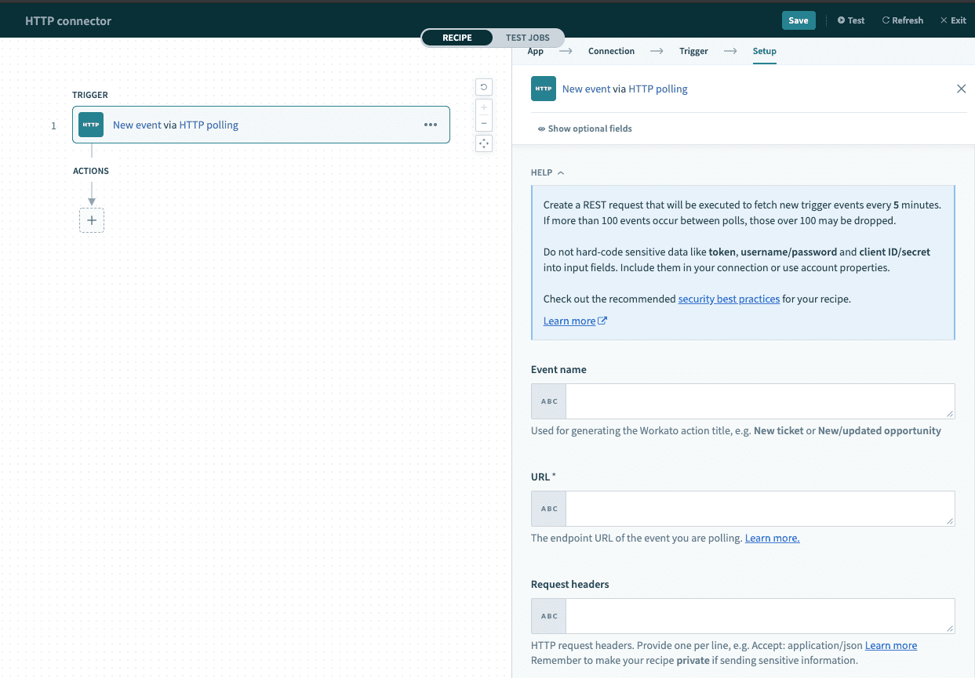Screen dimensions: 975x678
Task: Click the undo/reset canvas icon
Action: point(484,87)
